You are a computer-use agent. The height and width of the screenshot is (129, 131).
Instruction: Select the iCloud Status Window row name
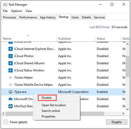(x=29, y=70)
